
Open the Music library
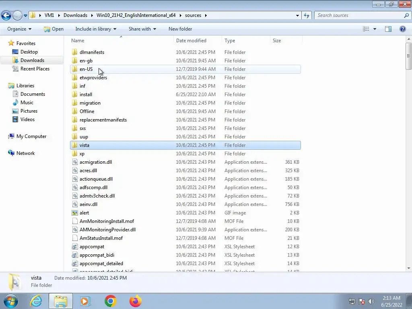(27, 103)
